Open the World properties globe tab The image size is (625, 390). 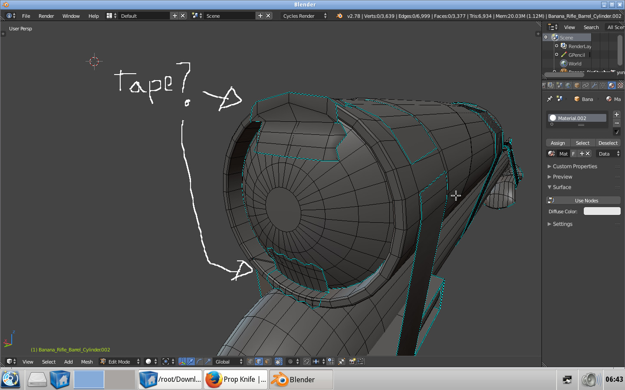pyautogui.click(x=568, y=85)
